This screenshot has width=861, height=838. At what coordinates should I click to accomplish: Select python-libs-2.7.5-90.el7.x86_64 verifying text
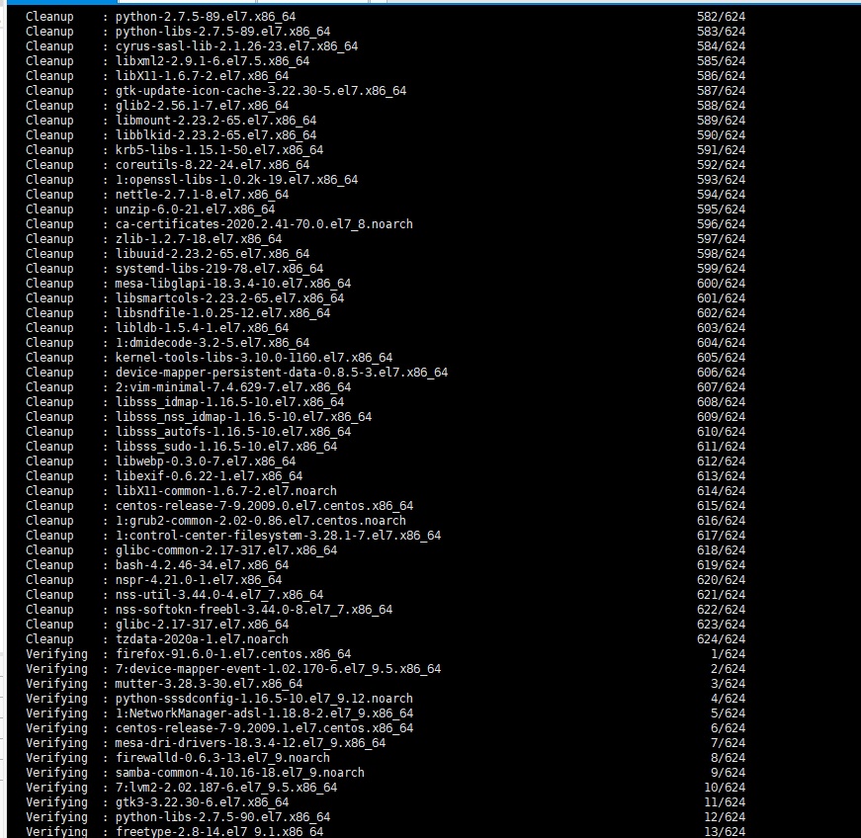click(222, 817)
